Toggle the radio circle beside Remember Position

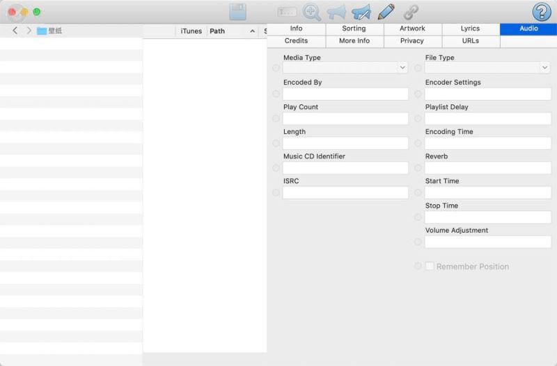pos(418,266)
